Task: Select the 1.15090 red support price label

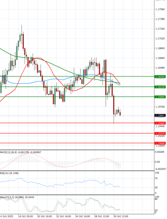Action: click(x=160, y=143)
